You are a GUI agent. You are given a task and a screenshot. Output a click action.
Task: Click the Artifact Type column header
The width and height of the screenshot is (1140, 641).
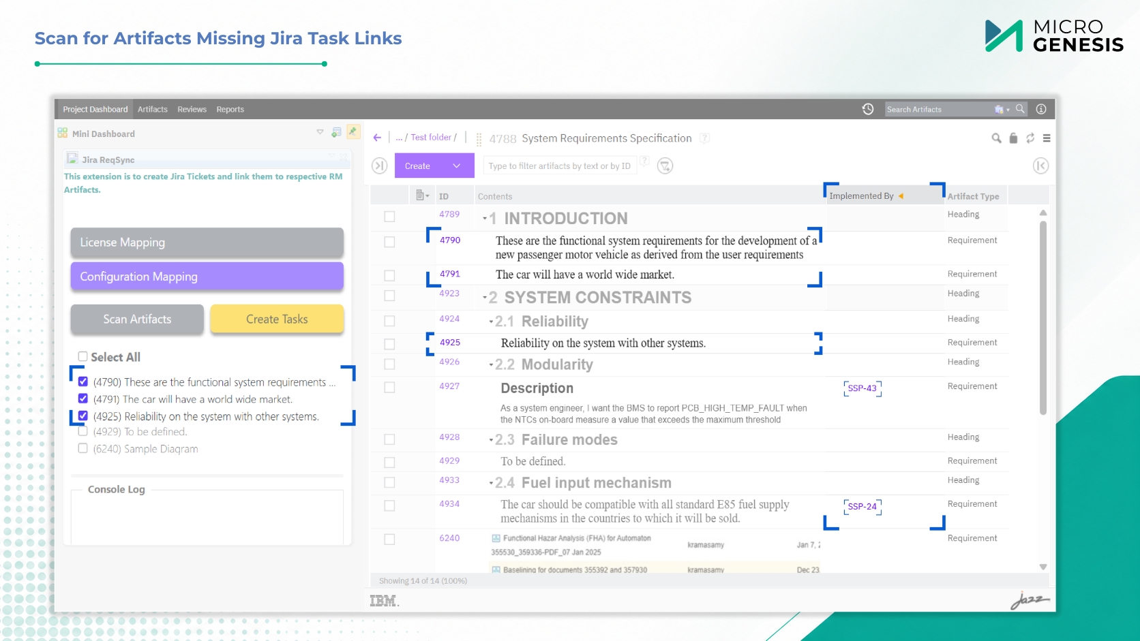974,196
